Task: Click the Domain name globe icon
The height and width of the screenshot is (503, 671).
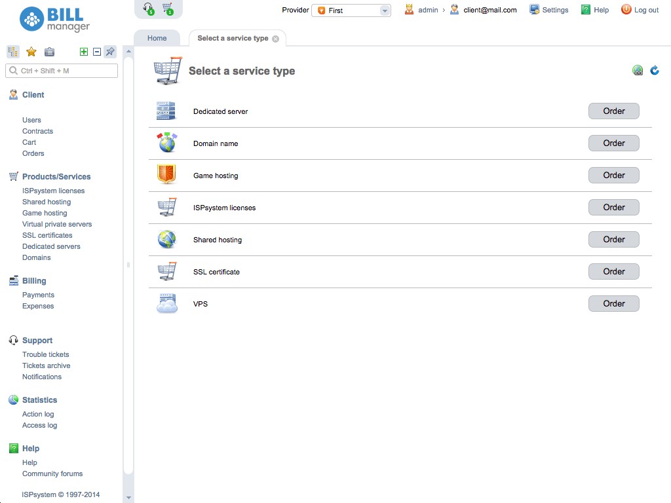Action: point(166,143)
